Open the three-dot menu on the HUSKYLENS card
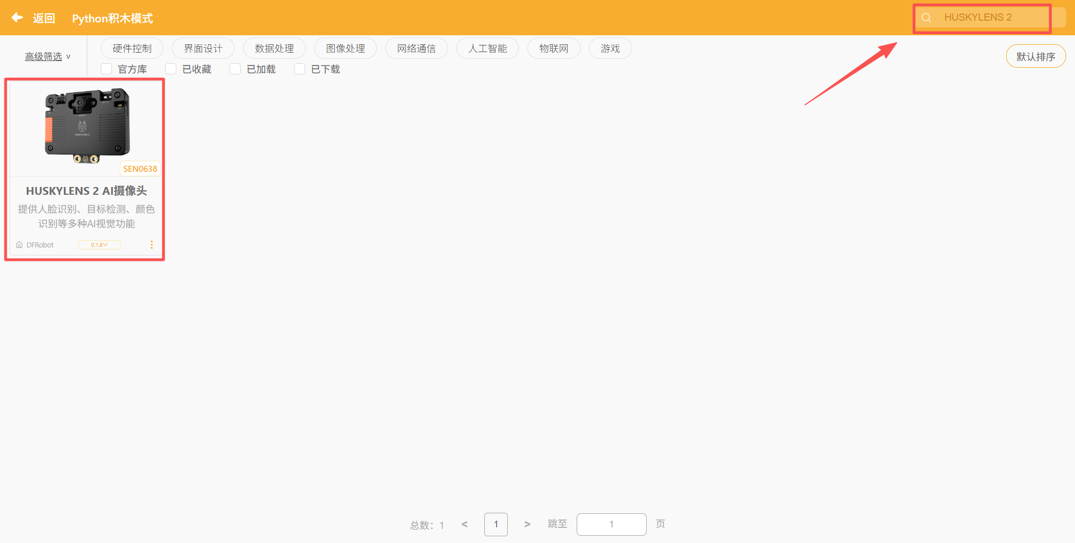 [x=151, y=245]
